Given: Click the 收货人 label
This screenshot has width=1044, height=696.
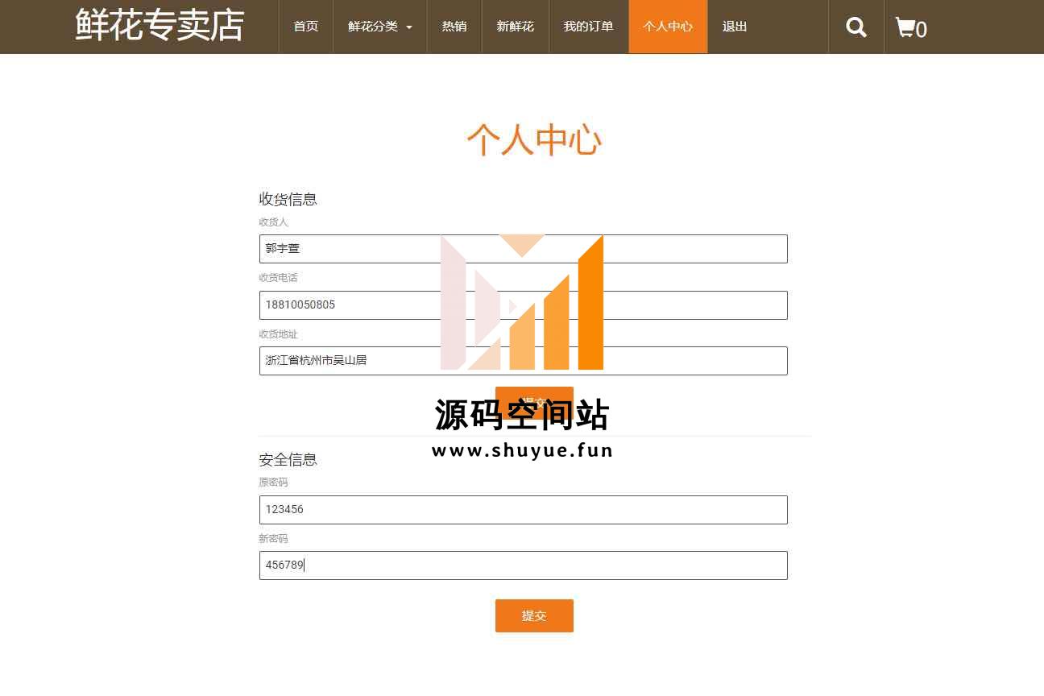Looking at the screenshot, I should (273, 222).
